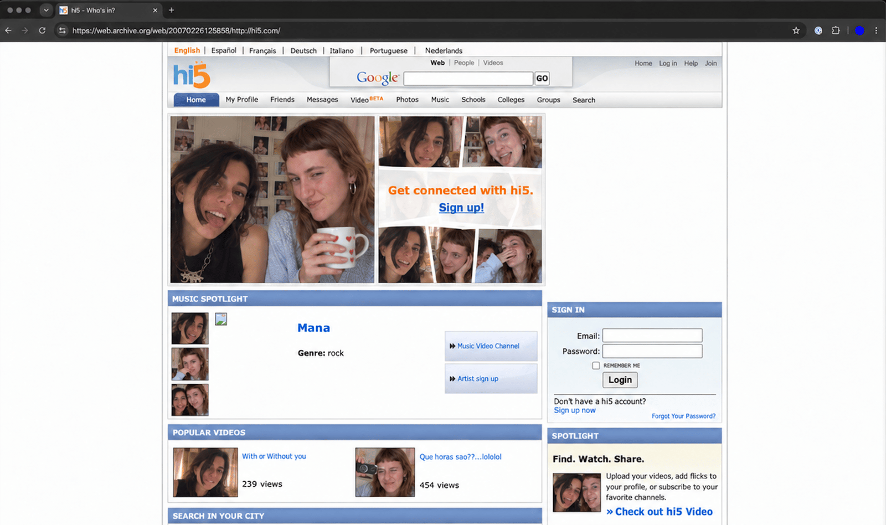Select the Video BETA tab
The height and width of the screenshot is (525, 886).
[367, 100]
